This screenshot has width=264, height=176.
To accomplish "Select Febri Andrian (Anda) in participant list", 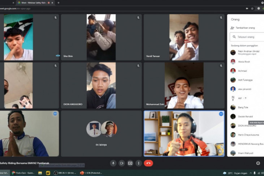I will click(x=246, y=52).
